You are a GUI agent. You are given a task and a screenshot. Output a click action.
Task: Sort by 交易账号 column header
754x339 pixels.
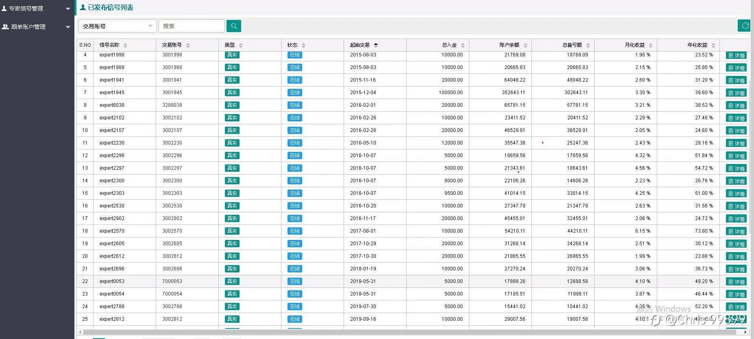(176, 45)
